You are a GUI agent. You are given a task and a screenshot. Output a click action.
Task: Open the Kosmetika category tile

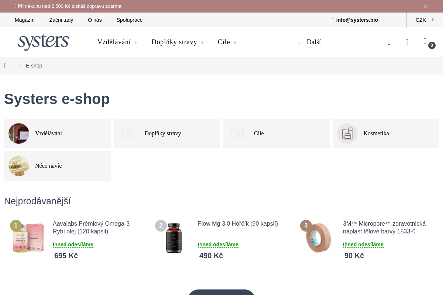click(x=386, y=133)
